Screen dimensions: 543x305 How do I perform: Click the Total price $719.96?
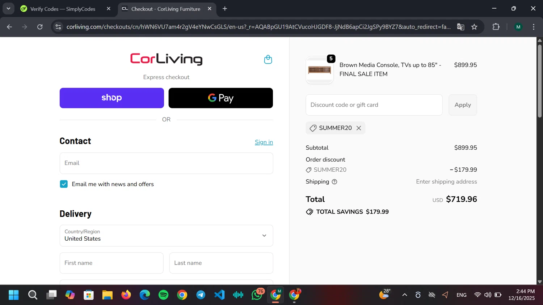click(462, 199)
